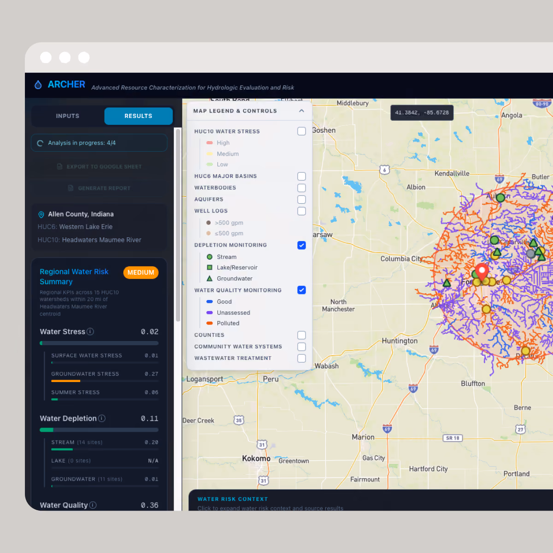Click the route 27 shield near Berne
This screenshot has width=553, height=553.
tap(520, 429)
